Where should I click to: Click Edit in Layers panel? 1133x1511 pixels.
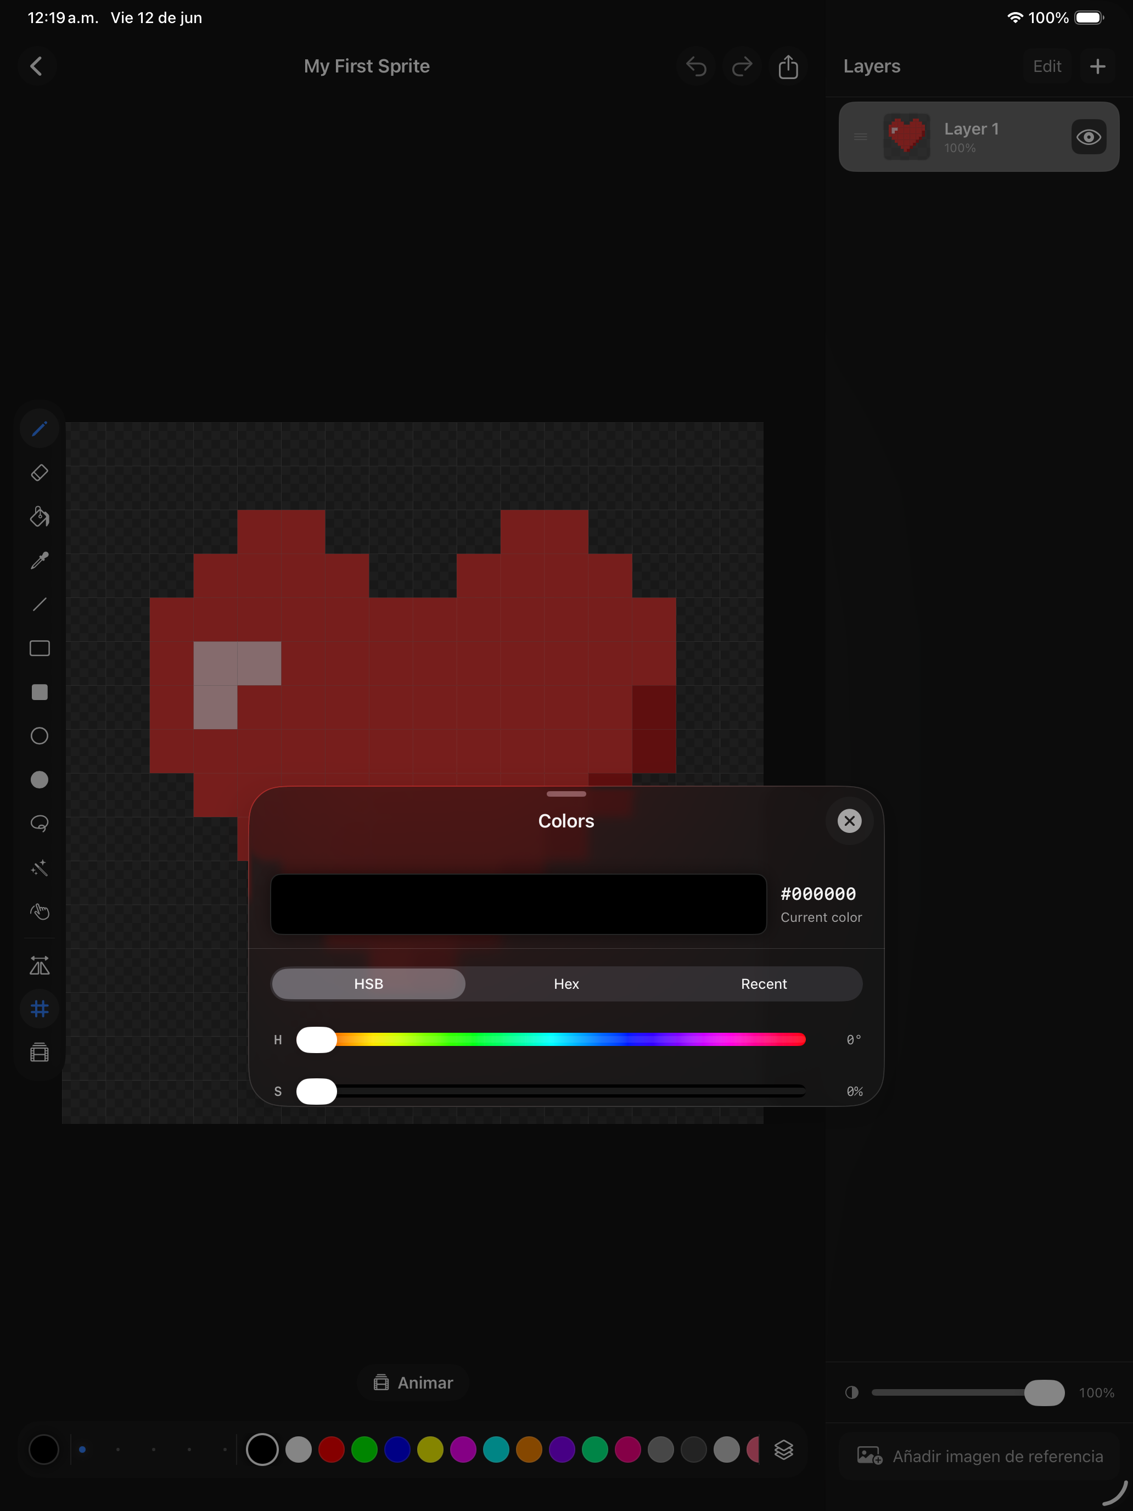(1047, 66)
